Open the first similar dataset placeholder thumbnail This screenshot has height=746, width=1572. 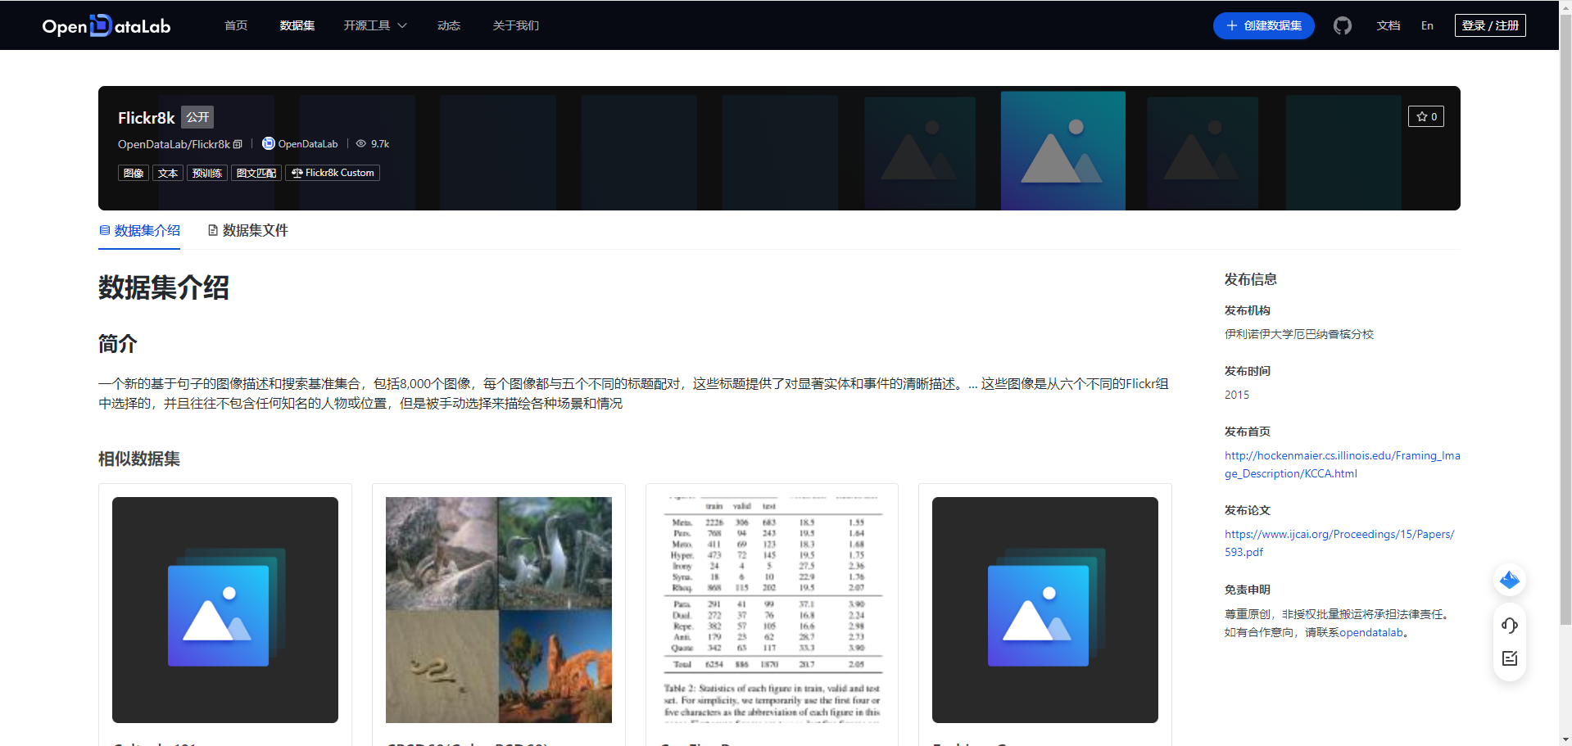pos(225,610)
